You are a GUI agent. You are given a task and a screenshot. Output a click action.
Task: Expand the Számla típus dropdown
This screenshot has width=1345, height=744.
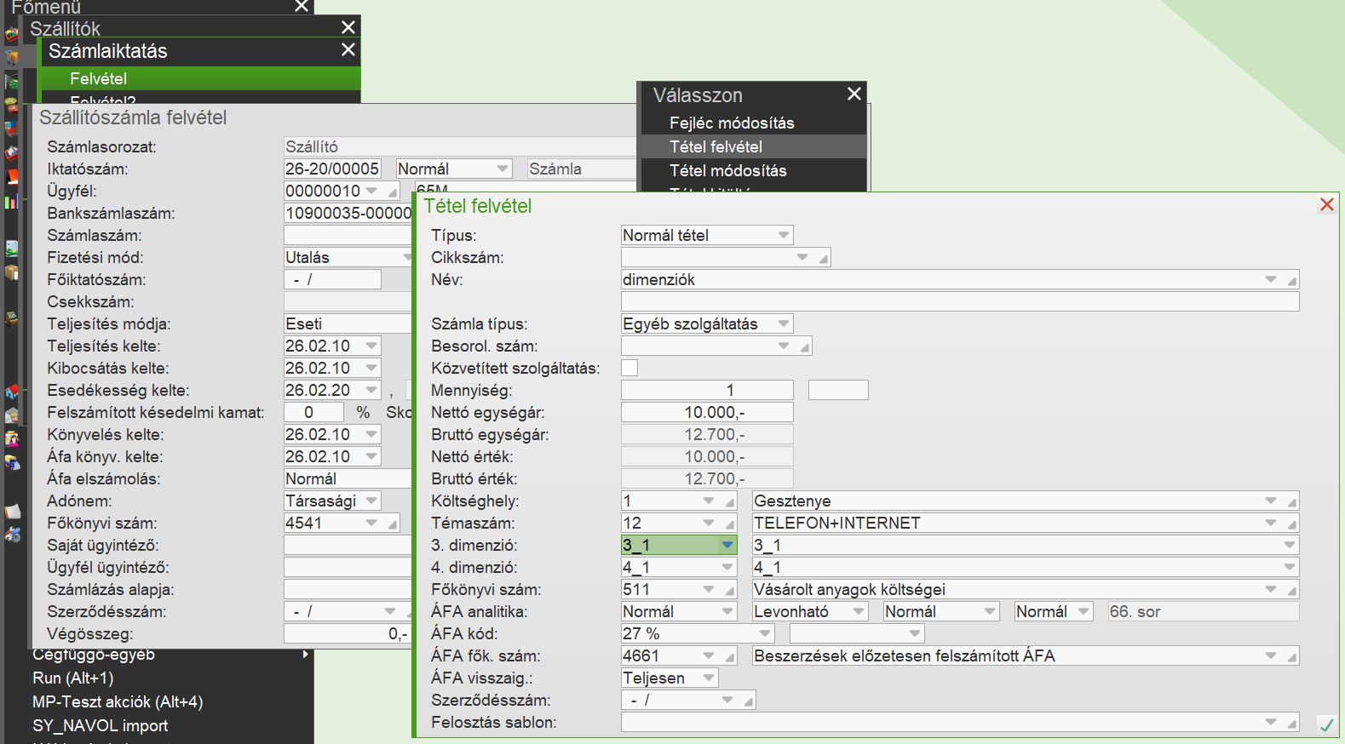point(783,323)
